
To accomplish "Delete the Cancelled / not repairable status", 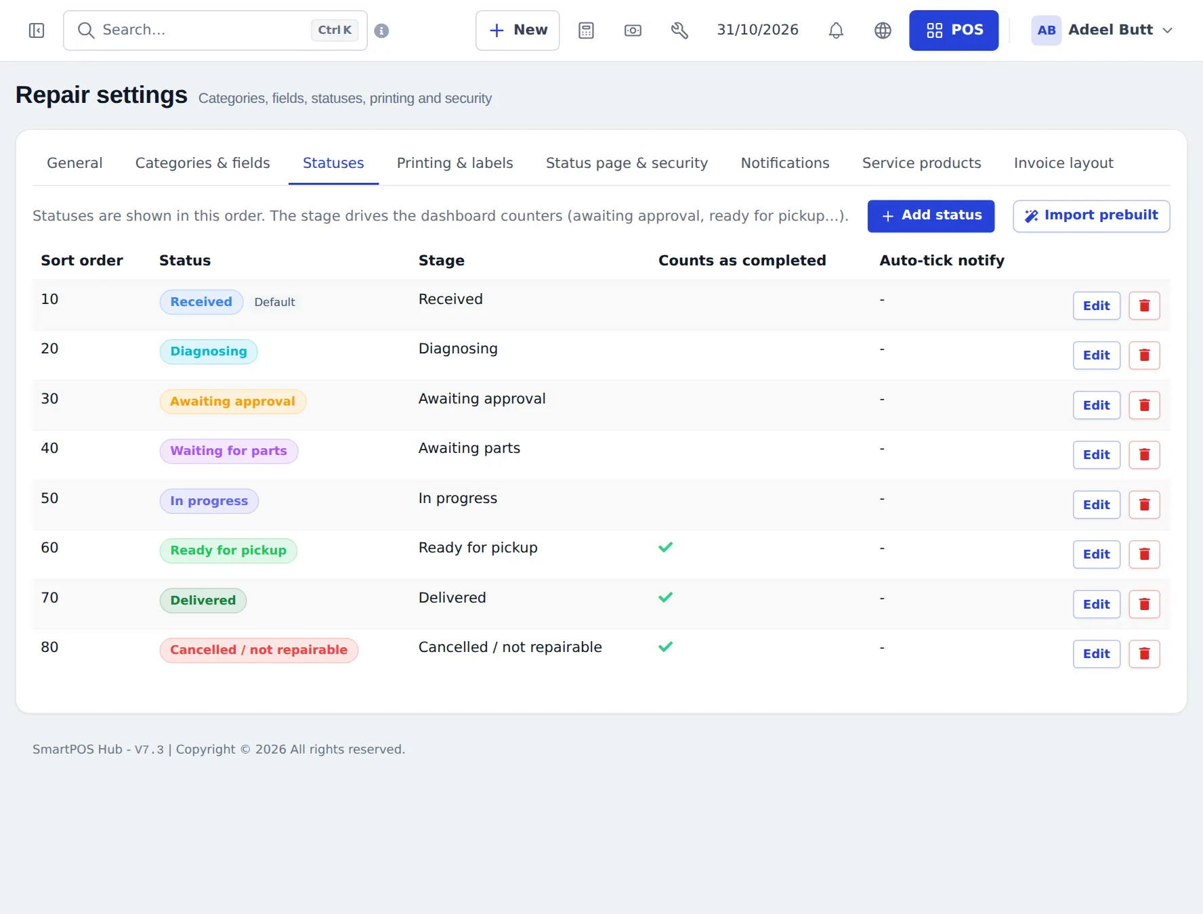I will tap(1144, 654).
